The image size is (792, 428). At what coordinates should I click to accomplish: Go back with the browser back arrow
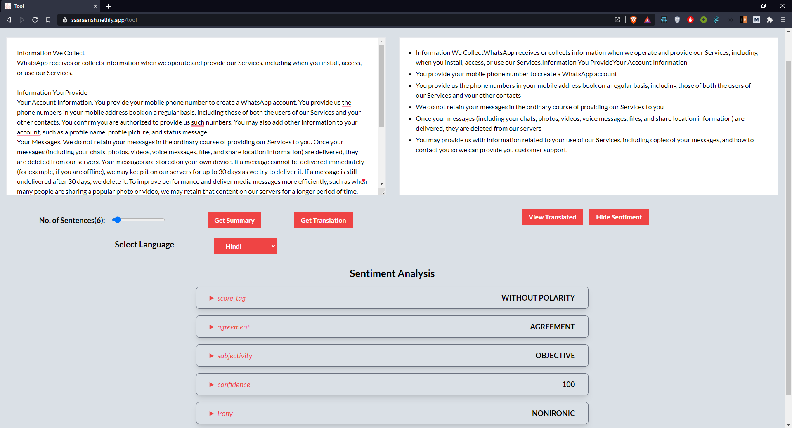[x=9, y=20]
